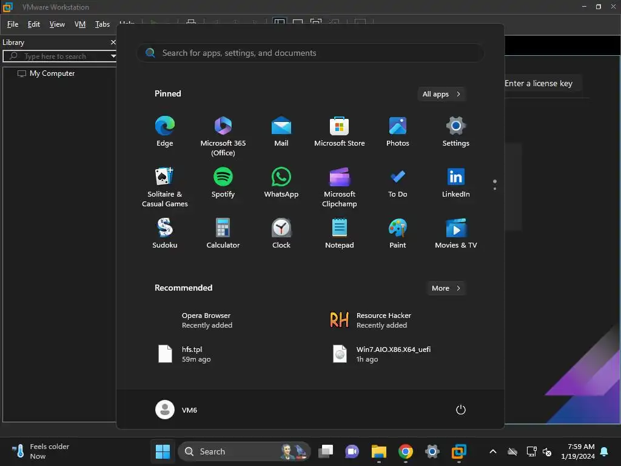Open the Calculator app

click(x=223, y=234)
